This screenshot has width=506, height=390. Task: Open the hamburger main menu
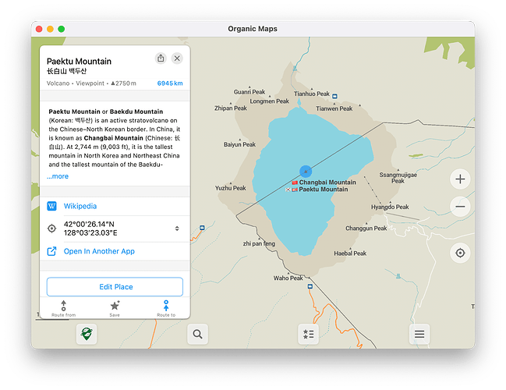point(419,334)
